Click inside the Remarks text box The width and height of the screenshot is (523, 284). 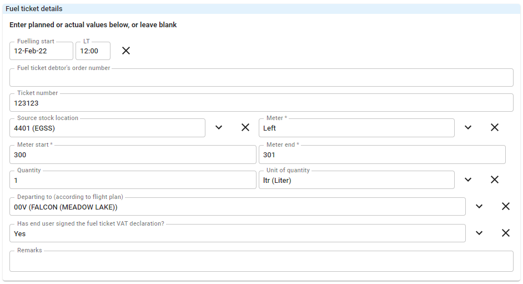(261, 261)
